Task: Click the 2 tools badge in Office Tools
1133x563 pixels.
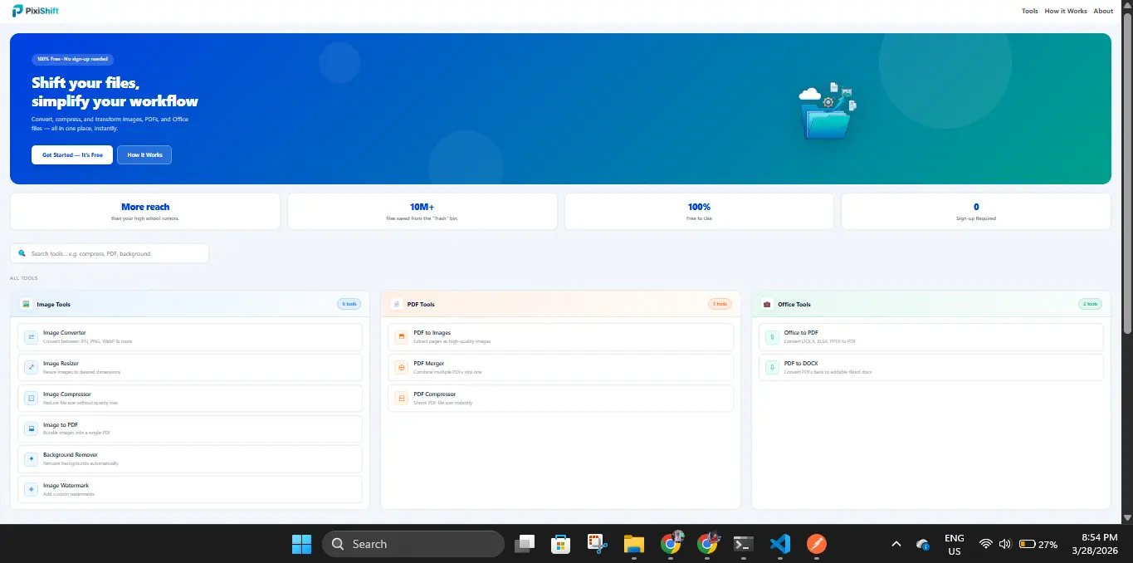Action: 1090,304
